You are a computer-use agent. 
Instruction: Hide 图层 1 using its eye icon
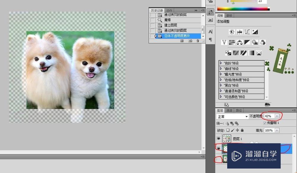tap(219, 139)
